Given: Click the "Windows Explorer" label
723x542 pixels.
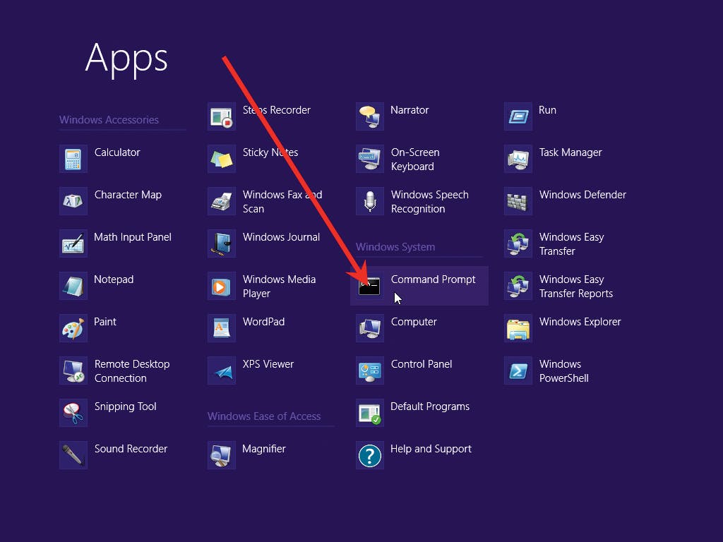Looking at the screenshot, I should [x=580, y=322].
